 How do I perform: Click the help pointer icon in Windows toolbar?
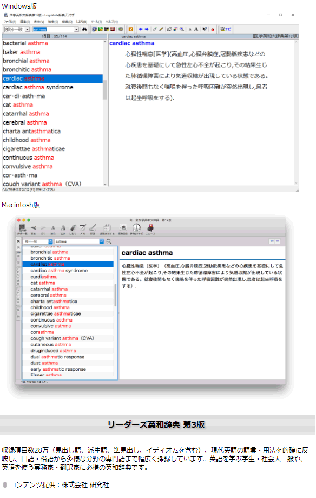pyautogui.click(x=205, y=29)
